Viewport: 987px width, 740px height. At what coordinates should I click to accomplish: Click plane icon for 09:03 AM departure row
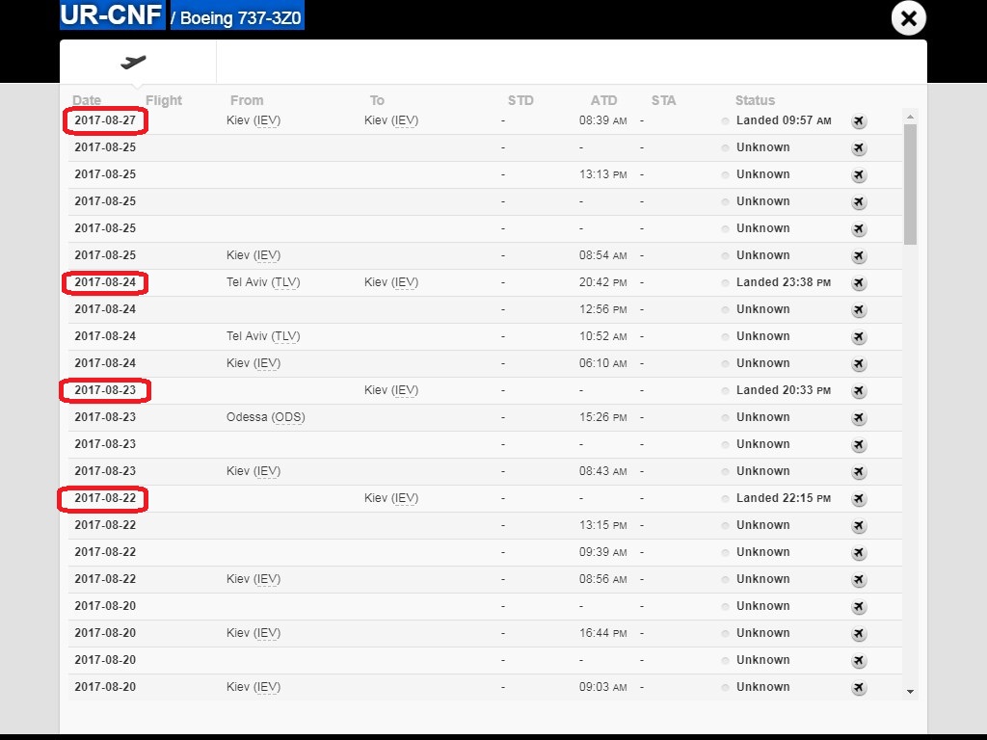point(859,688)
